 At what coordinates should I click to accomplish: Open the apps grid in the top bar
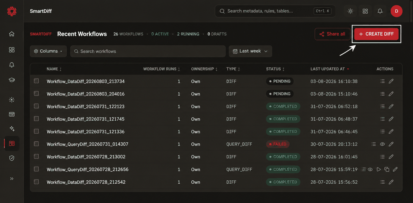[365, 11]
